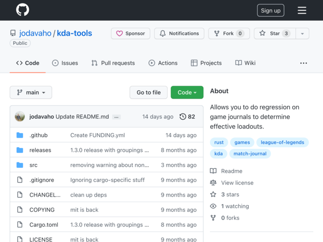Click the .gitignore file icon
The image size is (323, 242).
click(20, 180)
